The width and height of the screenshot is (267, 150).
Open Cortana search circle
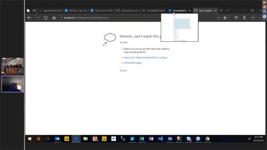39,139
